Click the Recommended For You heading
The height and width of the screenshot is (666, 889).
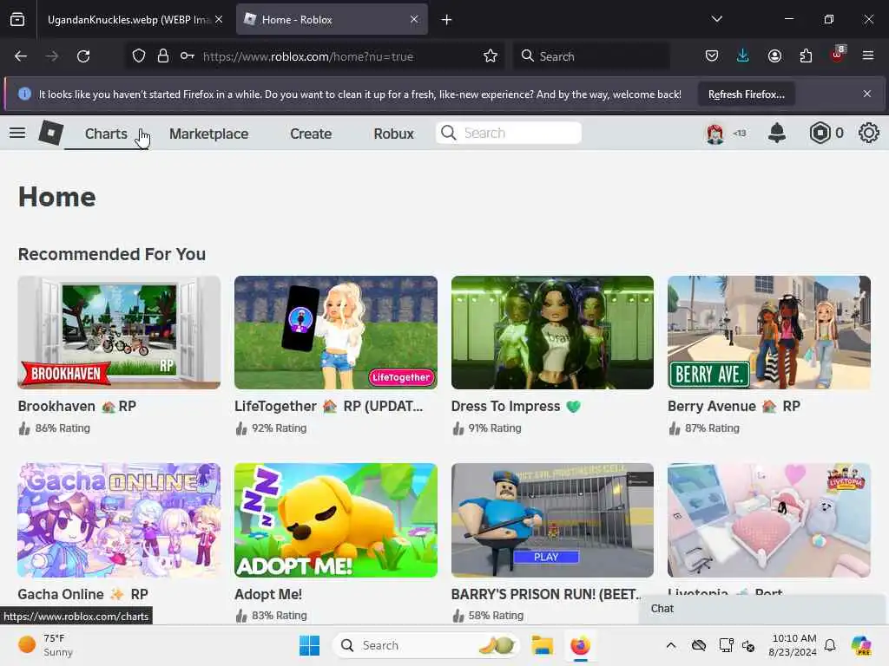[112, 254]
